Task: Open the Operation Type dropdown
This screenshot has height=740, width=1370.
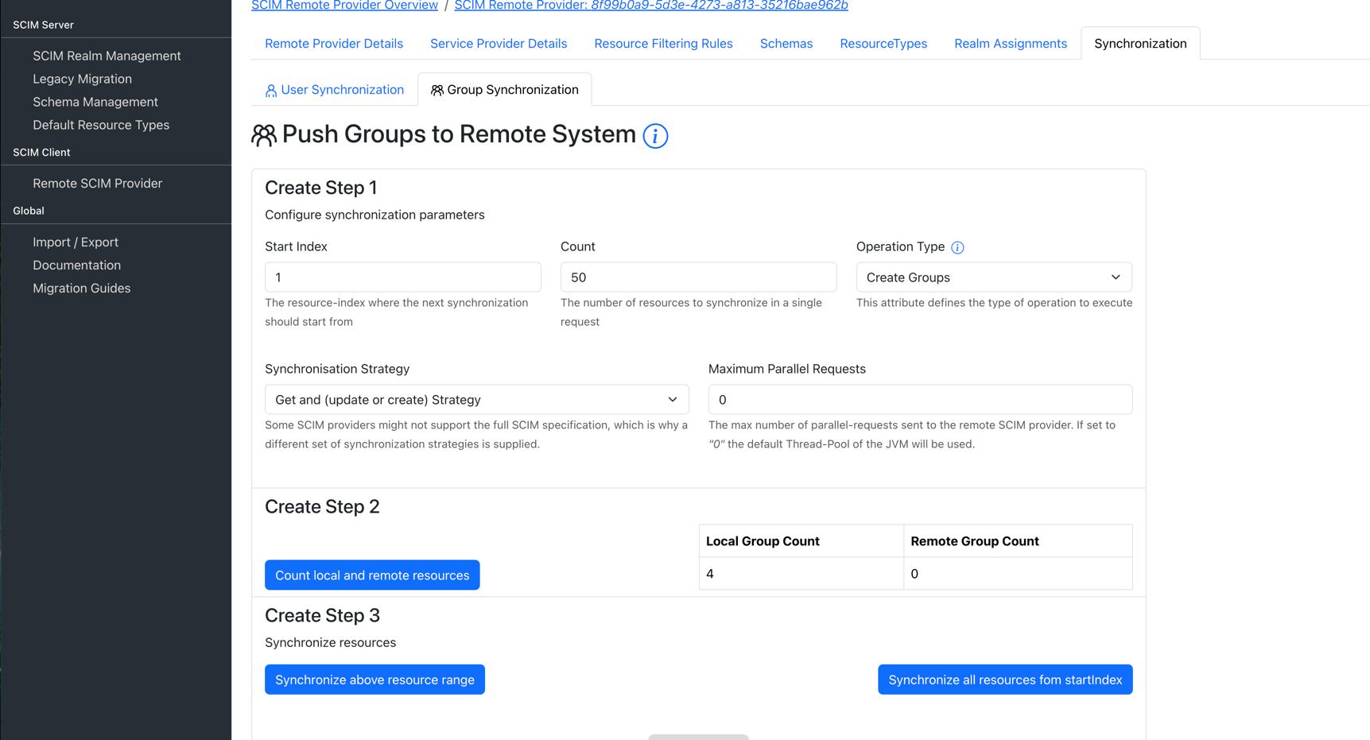Action: 993,277
